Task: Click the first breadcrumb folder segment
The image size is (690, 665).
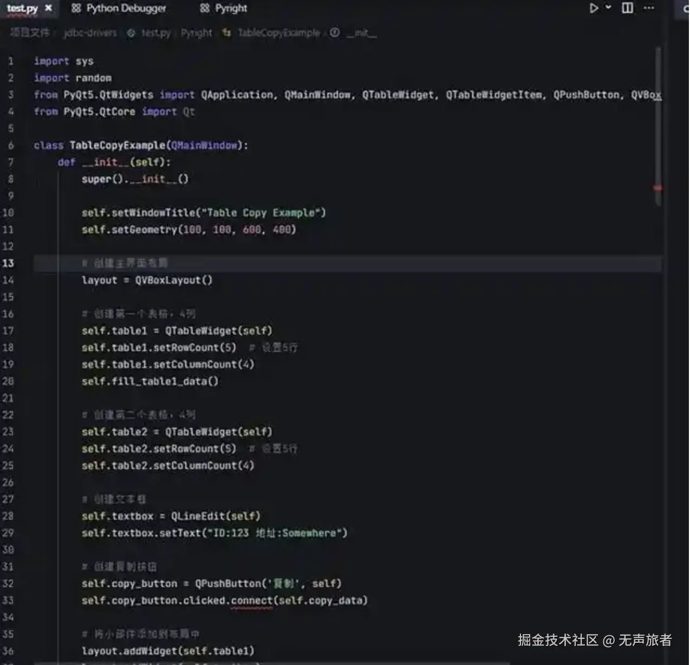Action: (30, 33)
